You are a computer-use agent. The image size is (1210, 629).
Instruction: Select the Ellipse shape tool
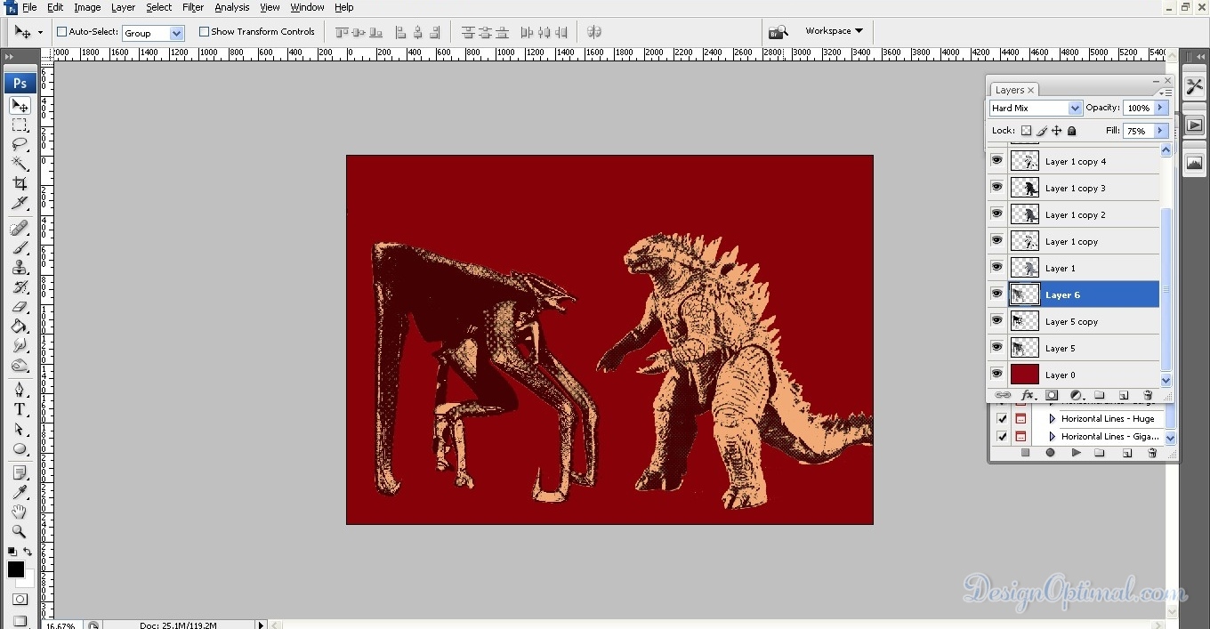20,448
